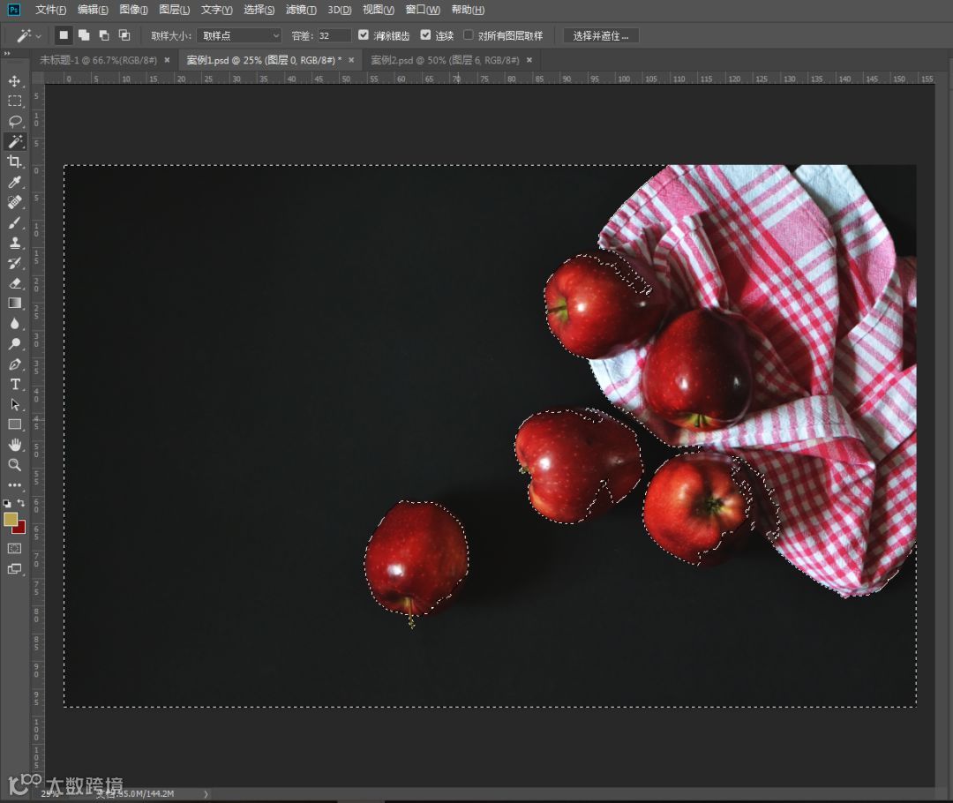Open the 滤镜 menu
Image resolution: width=953 pixels, height=803 pixels.
(x=301, y=10)
